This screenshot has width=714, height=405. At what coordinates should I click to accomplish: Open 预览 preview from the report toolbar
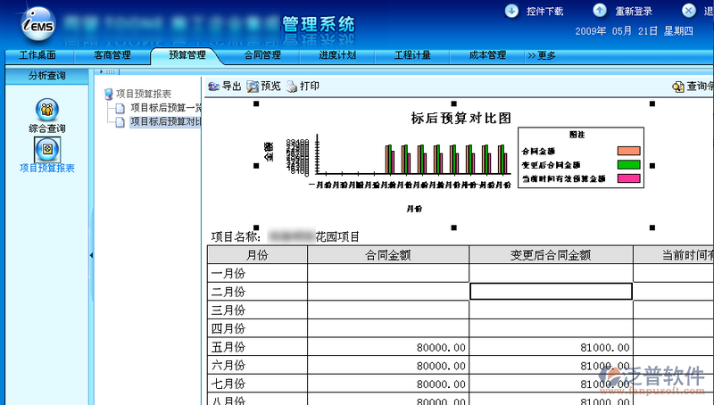[253, 87]
